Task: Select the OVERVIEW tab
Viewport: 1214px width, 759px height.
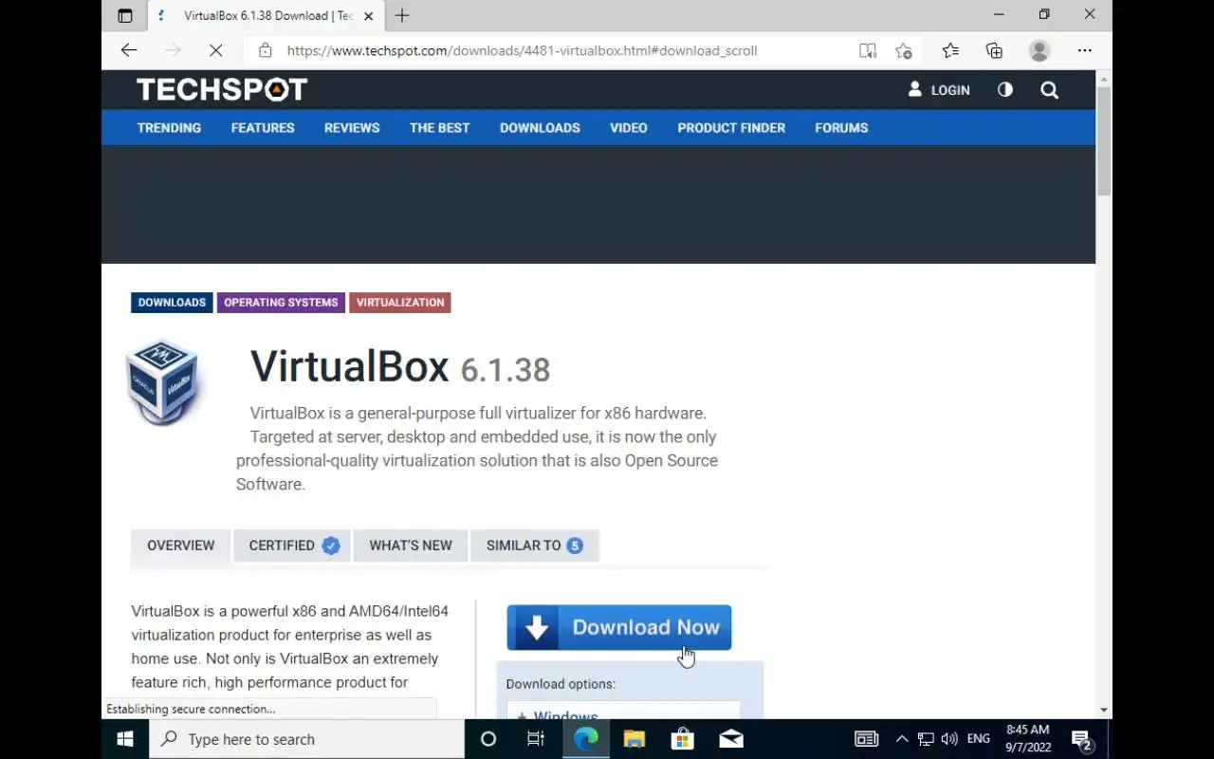Action: pos(180,546)
